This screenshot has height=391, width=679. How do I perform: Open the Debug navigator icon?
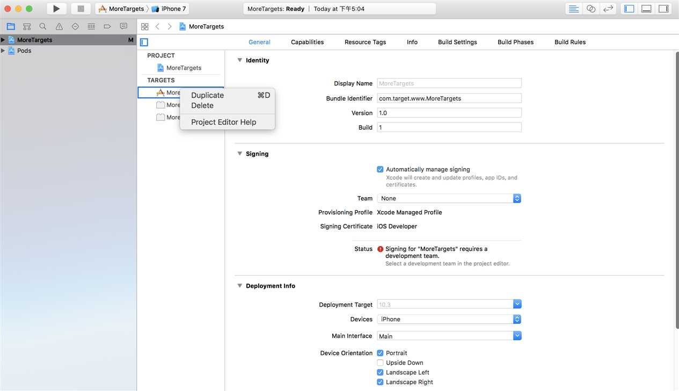point(91,26)
